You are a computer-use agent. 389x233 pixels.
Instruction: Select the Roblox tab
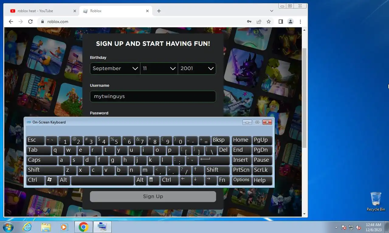pyautogui.click(x=115, y=11)
